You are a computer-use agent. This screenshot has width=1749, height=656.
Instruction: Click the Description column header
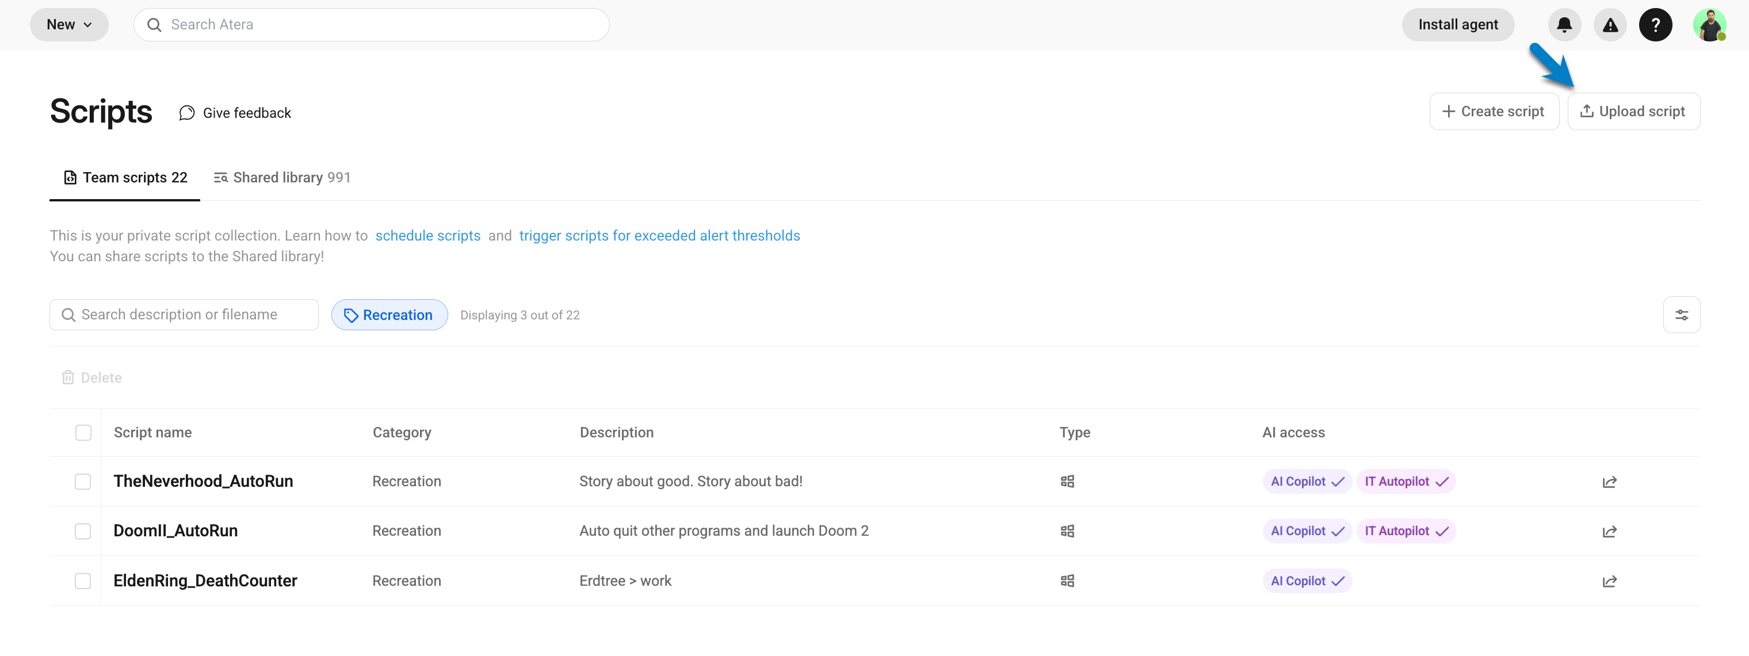coord(617,433)
